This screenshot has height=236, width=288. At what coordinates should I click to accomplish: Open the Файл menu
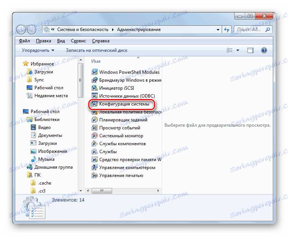coord(24,41)
